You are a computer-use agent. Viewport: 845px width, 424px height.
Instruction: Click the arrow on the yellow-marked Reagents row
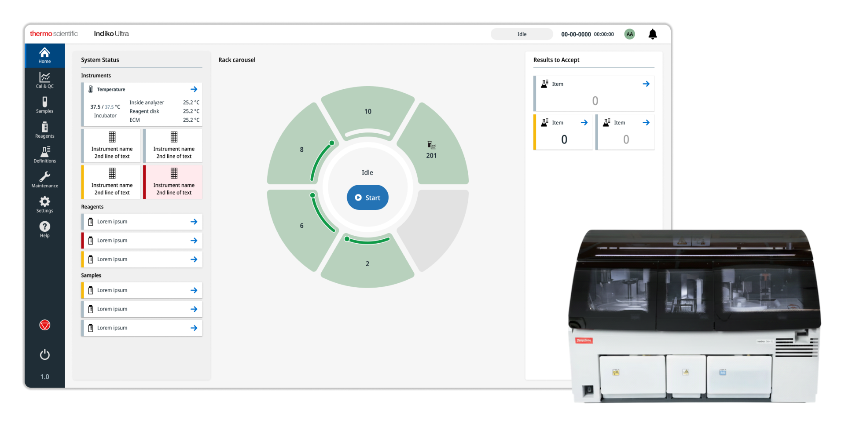coord(194,260)
